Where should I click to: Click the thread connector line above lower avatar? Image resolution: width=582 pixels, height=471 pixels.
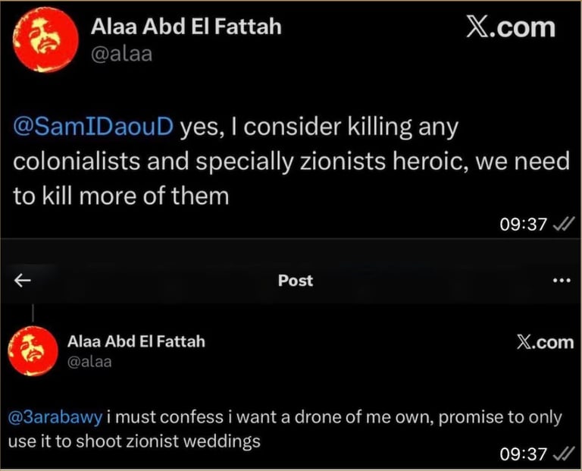pos(33,313)
